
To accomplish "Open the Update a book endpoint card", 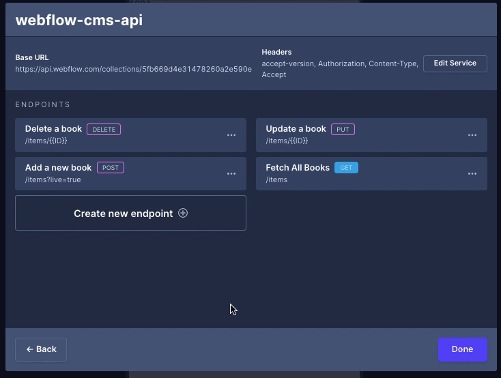I will [x=371, y=135].
